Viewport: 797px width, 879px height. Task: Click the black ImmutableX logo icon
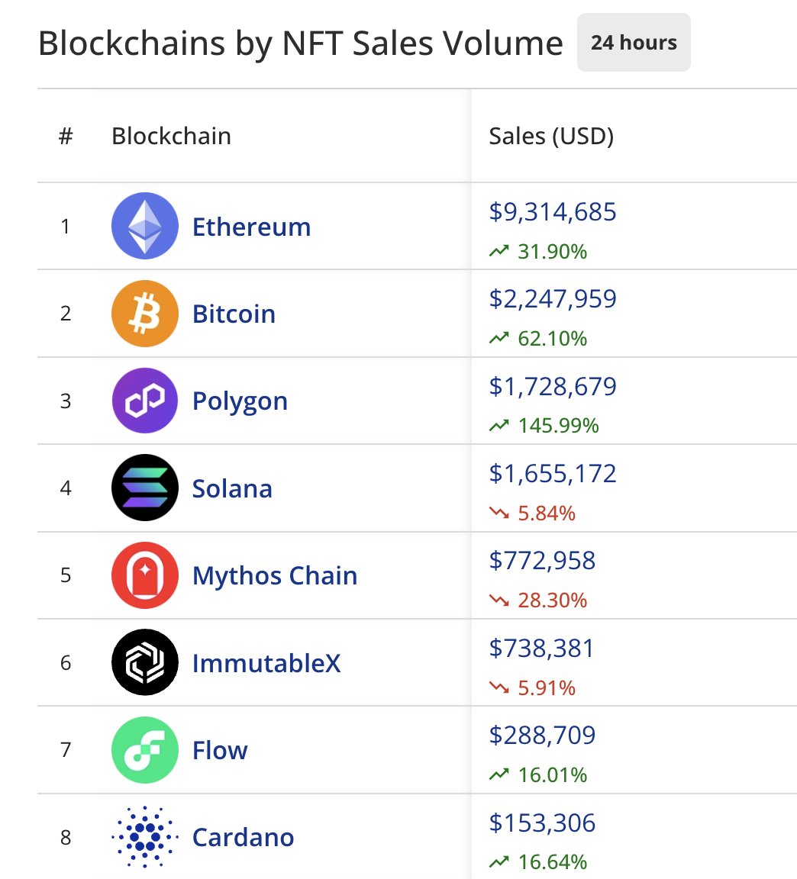(145, 662)
